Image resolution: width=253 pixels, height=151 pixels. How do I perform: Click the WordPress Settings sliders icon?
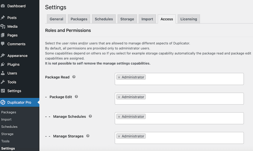pyautogui.click(x=3, y=91)
